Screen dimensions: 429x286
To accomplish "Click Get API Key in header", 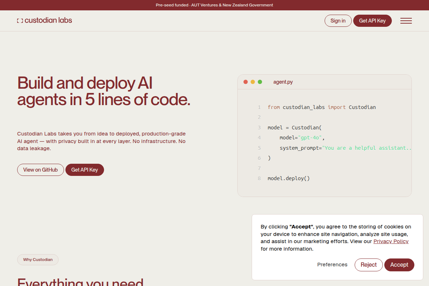I will [372, 21].
